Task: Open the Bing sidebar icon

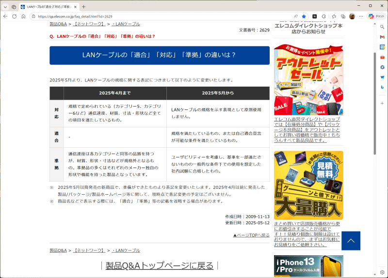Action: (382, 87)
